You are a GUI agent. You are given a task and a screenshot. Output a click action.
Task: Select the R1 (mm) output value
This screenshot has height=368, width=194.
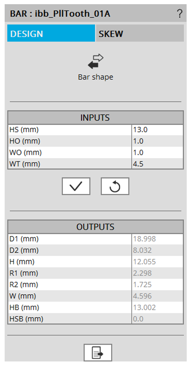[157, 273]
